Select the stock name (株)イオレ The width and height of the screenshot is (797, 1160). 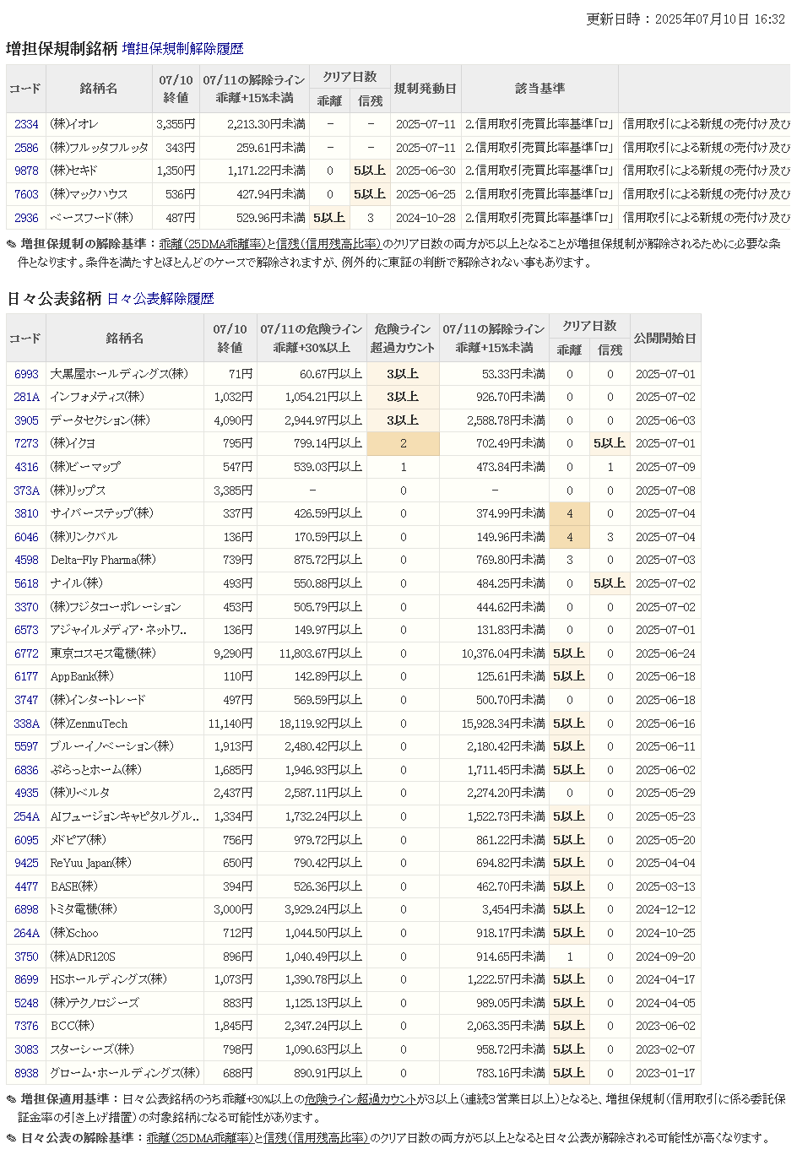point(74,124)
